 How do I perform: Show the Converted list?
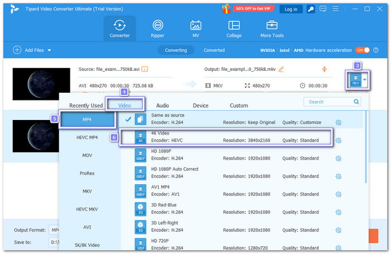[x=214, y=50]
